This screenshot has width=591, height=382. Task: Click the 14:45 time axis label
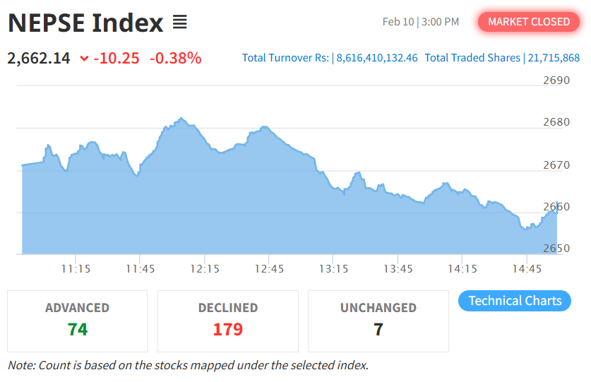click(x=527, y=269)
